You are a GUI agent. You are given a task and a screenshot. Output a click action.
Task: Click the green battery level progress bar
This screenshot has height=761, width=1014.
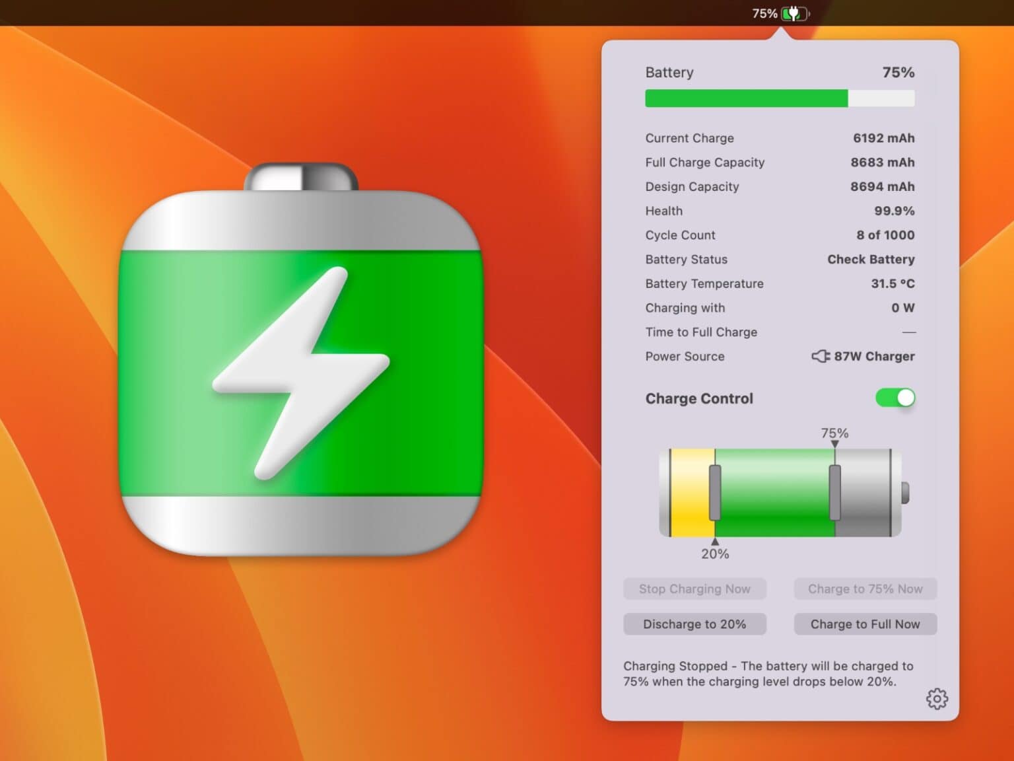pos(780,98)
